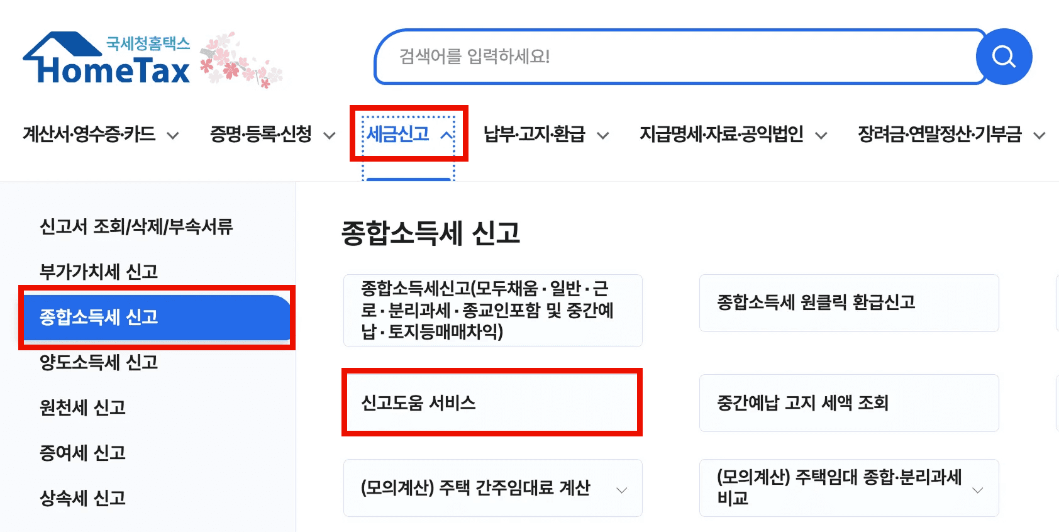
Task: Select 부가가치세 신고 in sidebar
Action: pos(99,272)
